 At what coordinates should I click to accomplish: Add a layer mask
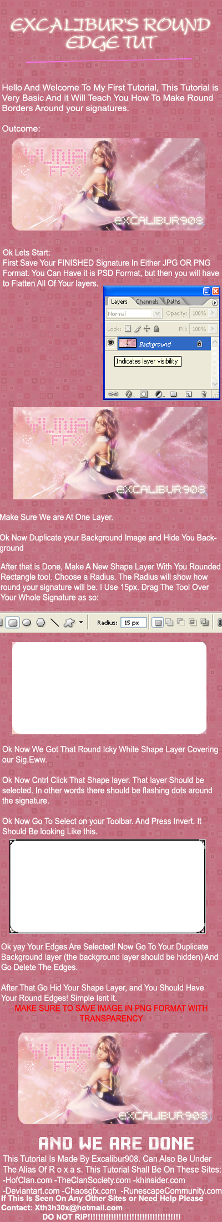[144, 394]
